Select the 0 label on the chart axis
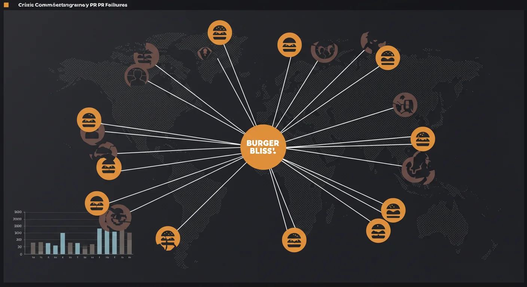 pyautogui.click(x=21, y=254)
